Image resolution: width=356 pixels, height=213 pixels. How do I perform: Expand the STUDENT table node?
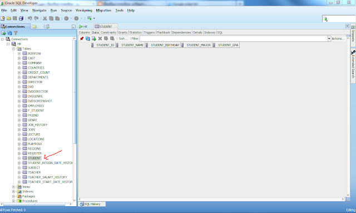(19, 158)
